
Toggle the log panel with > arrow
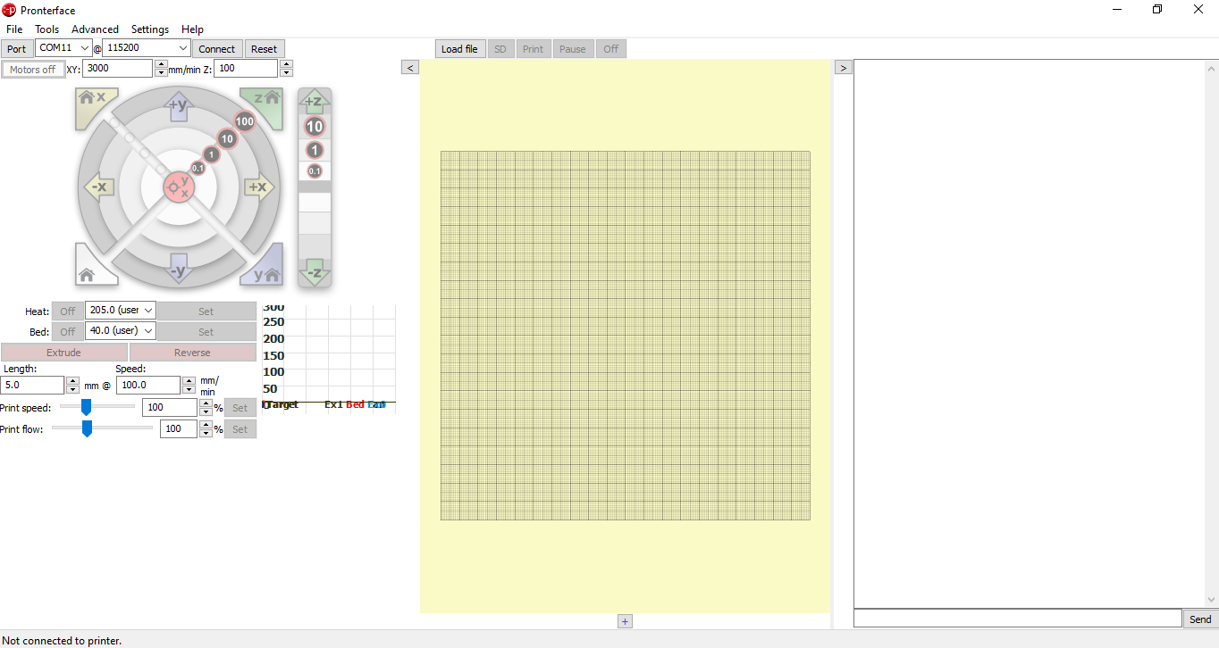coord(843,67)
